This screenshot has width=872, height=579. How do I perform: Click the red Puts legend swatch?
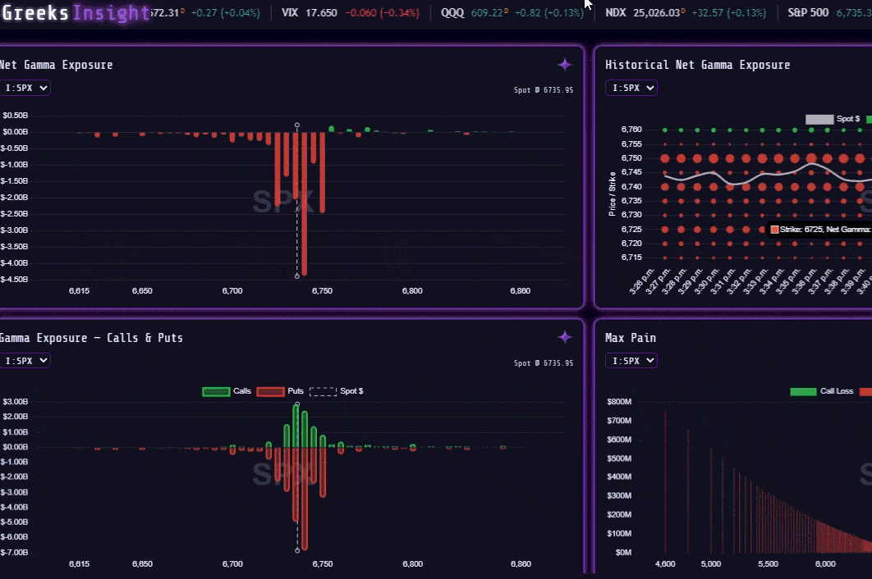coord(270,391)
